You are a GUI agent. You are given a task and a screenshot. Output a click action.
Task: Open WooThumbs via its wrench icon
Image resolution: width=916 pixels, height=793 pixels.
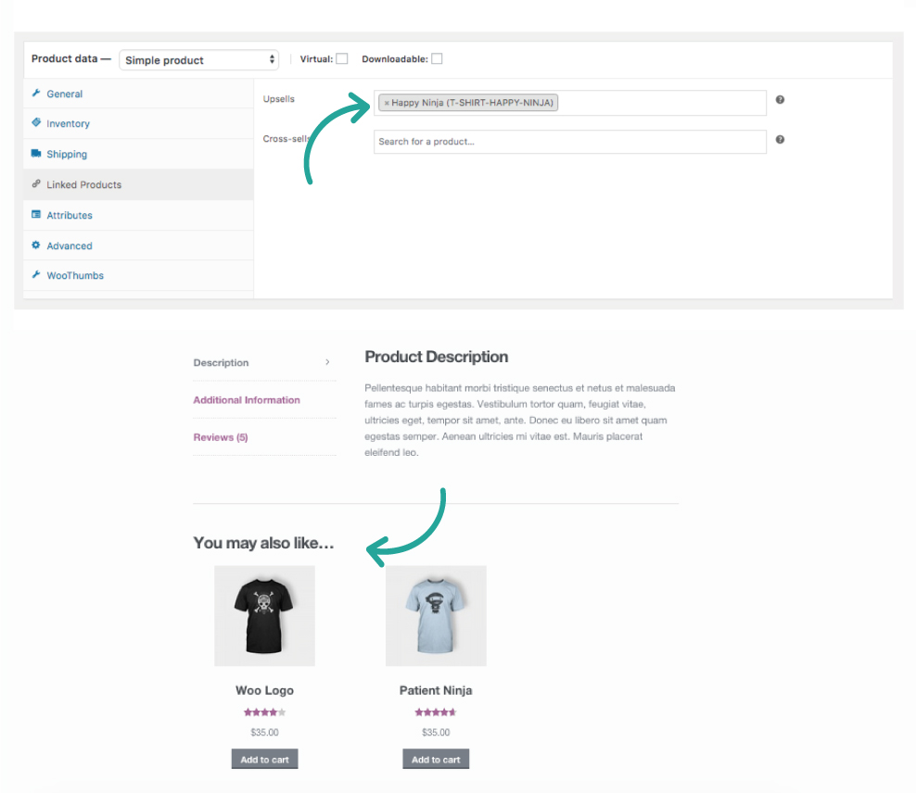pyautogui.click(x=35, y=275)
